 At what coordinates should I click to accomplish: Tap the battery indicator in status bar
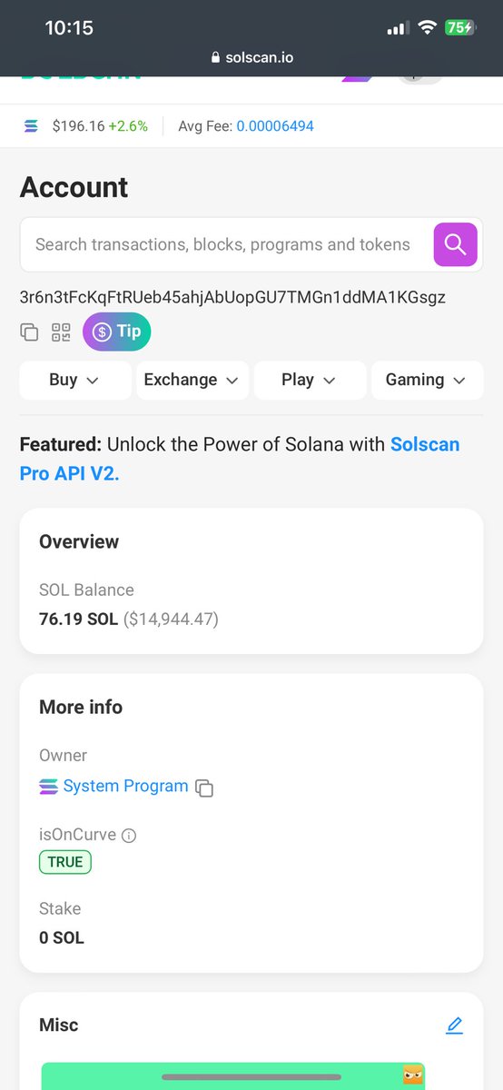(459, 28)
